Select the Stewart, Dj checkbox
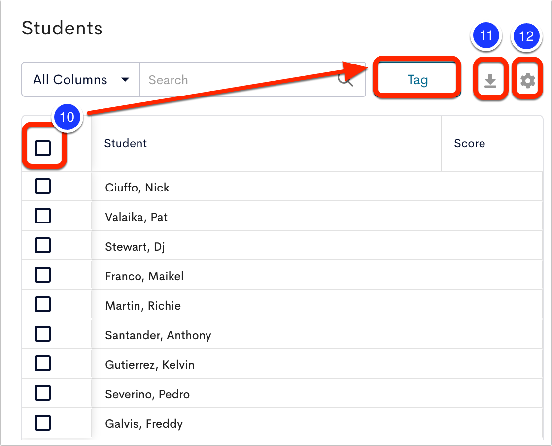The height and width of the screenshot is (446, 552). point(43,245)
